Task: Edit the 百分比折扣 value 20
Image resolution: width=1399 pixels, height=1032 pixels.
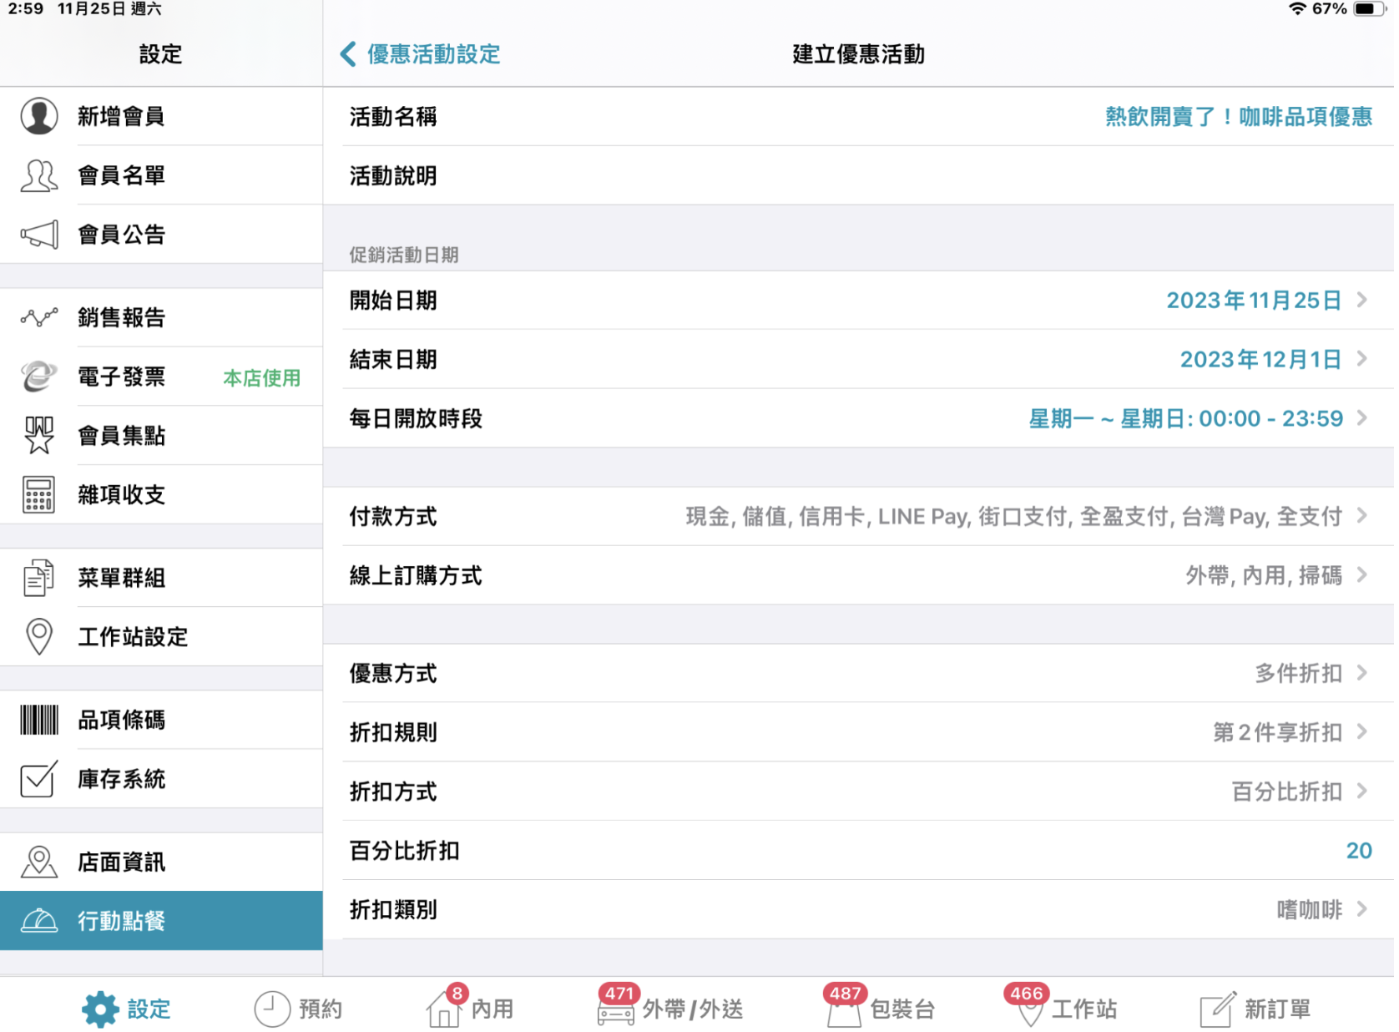Action: 1358,851
